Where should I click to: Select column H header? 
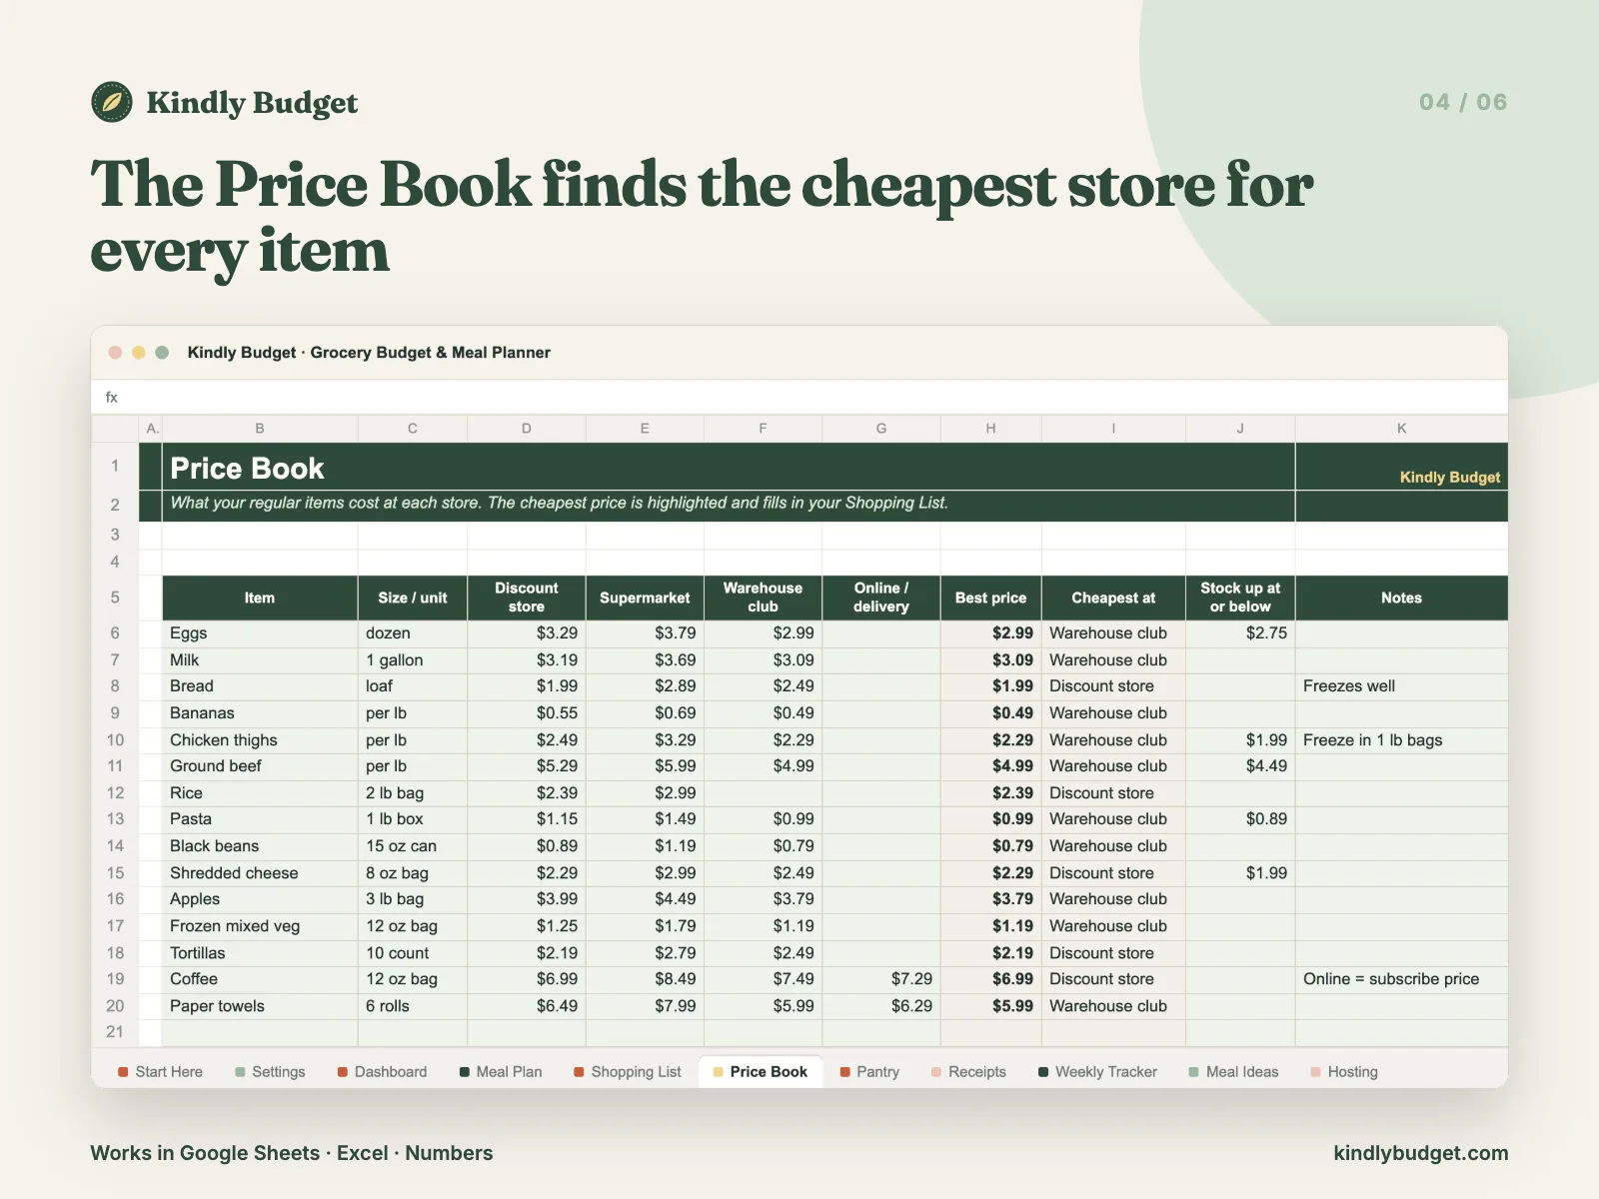990,428
